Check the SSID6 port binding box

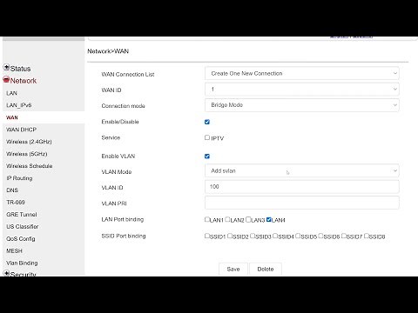pos(320,236)
